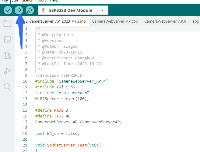Open the Edit menu

15,1
